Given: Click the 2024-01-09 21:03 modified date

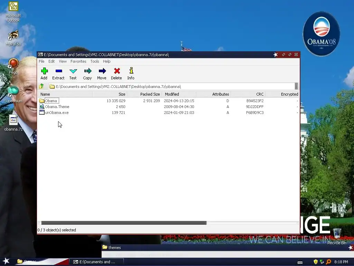Looking at the screenshot, I should coord(179,113).
